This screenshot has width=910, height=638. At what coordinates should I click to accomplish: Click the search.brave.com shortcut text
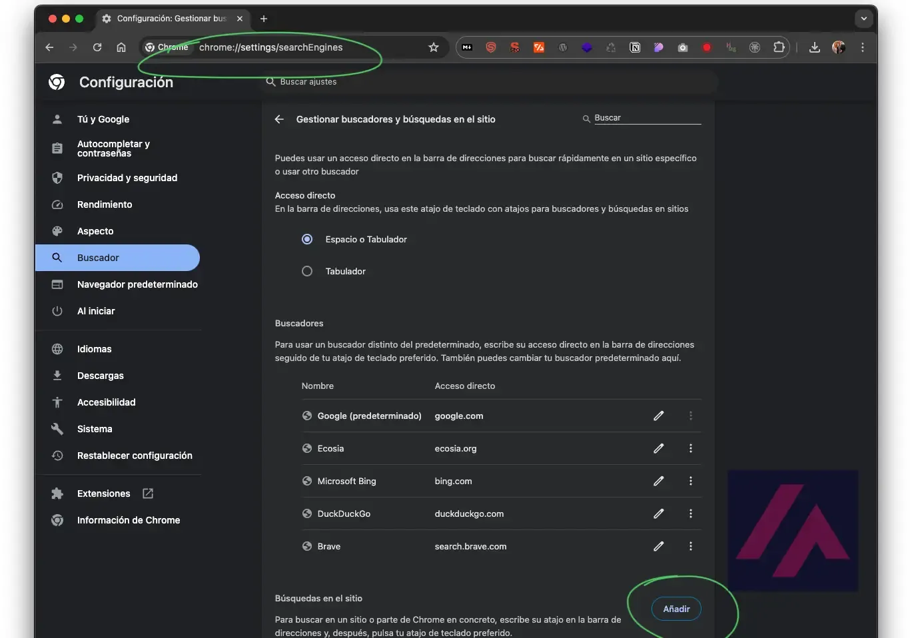[470, 546]
